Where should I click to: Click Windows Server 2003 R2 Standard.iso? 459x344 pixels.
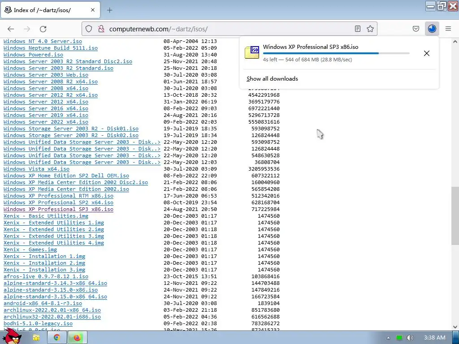click(58, 68)
